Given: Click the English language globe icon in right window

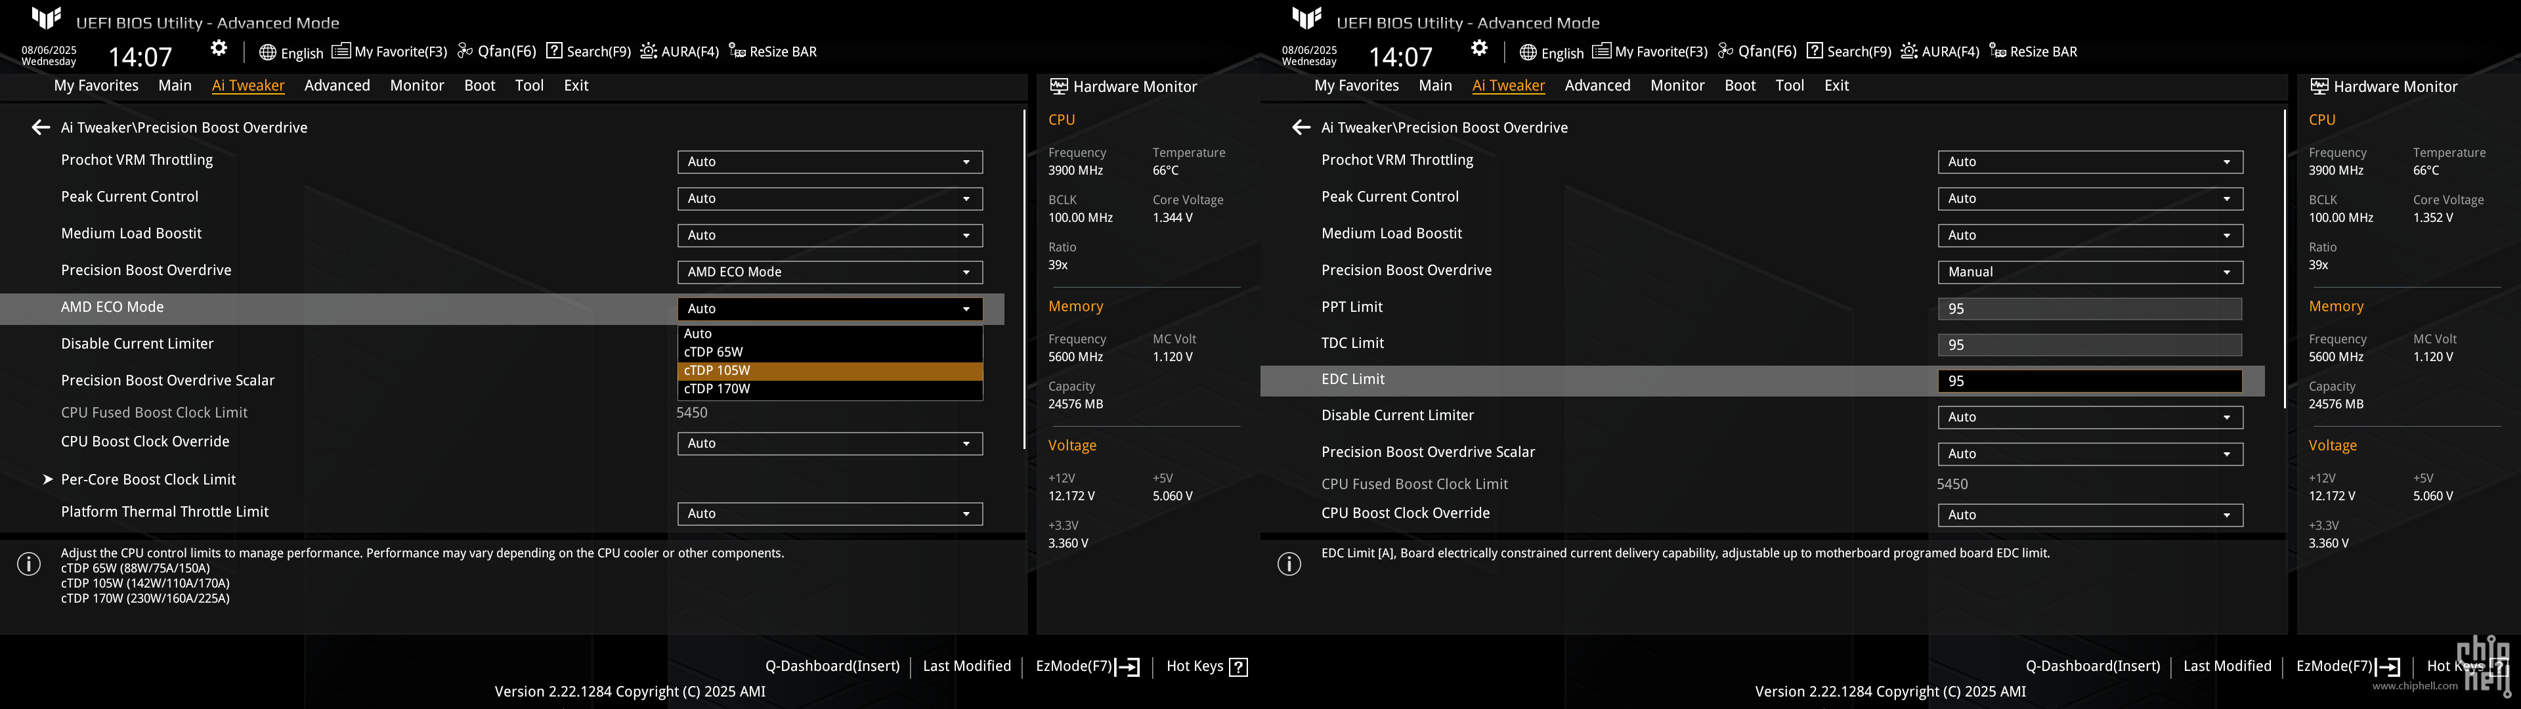Looking at the screenshot, I should (1528, 52).
